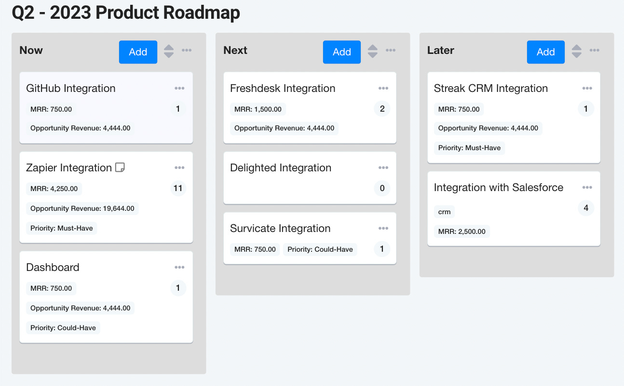Click 'Opportunity Revenue: 19,644.00' on Zapier card
Screen dimensions: 624x386
(x=82, y=208)
